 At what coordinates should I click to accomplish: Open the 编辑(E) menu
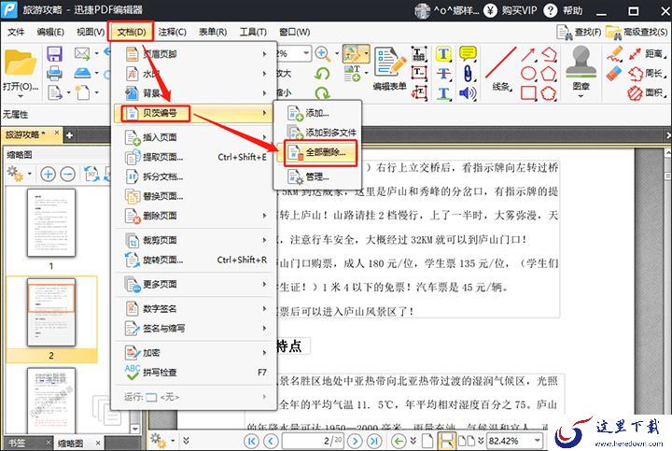50,32
